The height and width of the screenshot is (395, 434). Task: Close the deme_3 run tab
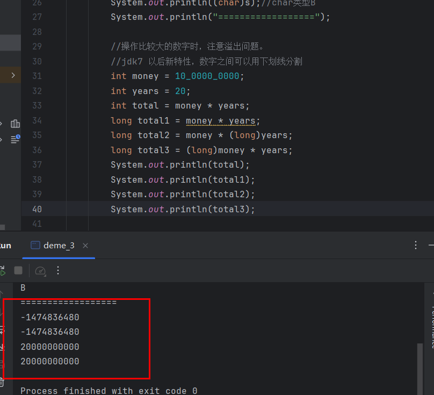(85, 246)
